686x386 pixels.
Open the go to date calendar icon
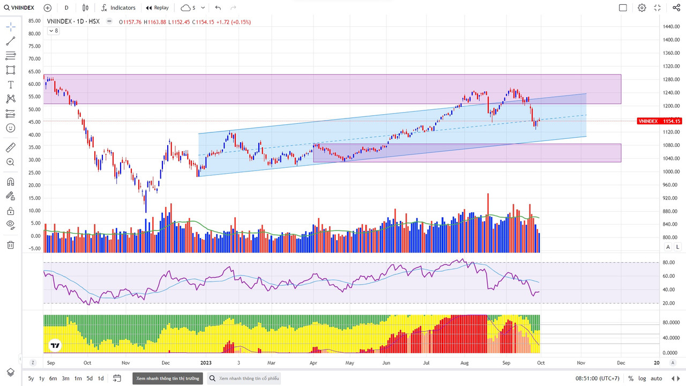pos(117,378)
